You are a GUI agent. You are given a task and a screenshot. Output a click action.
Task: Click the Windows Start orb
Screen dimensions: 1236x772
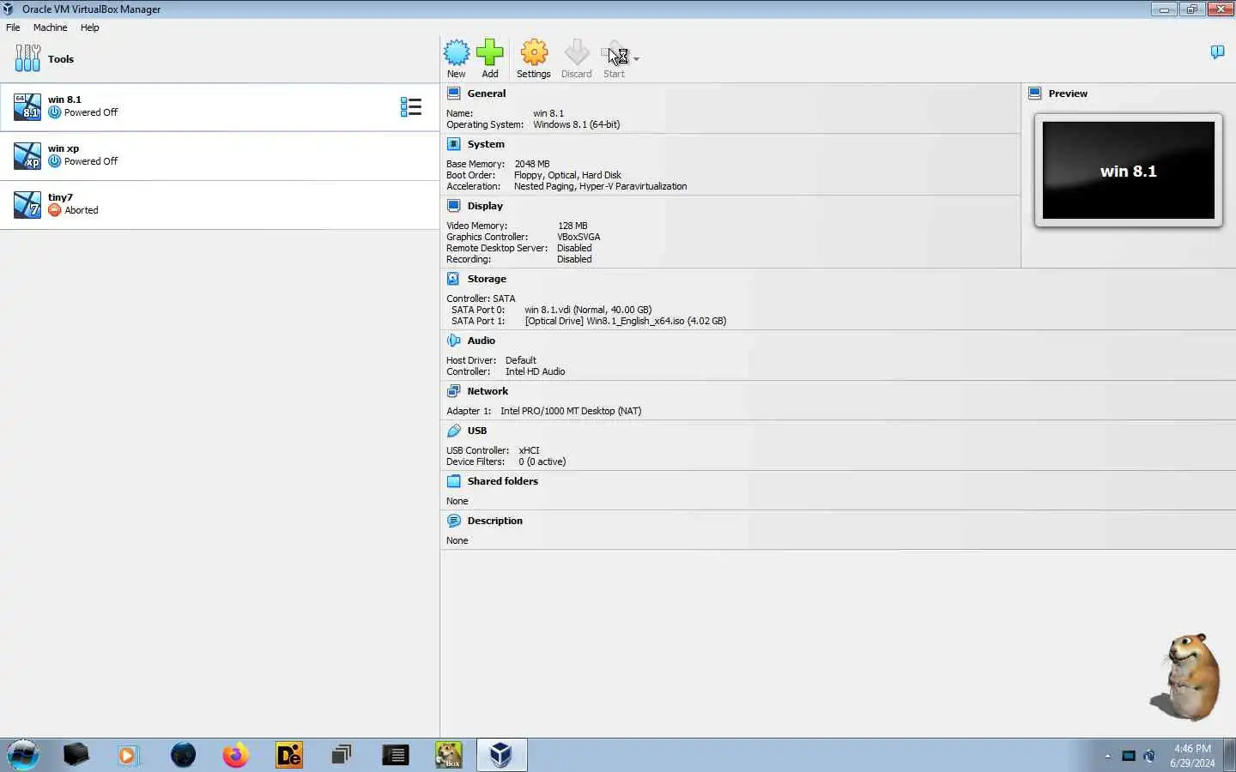pos(24,755)
